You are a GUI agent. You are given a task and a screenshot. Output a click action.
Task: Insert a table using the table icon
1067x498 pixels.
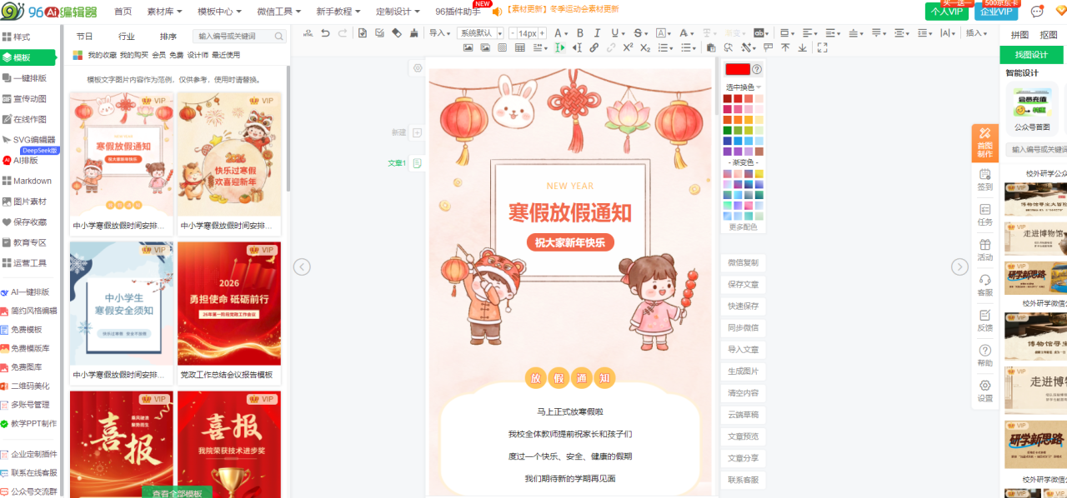pyautogui.click(x=520, y=47)
